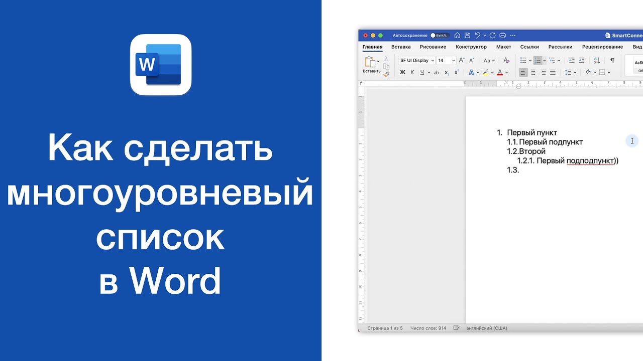Screen dimensions: 643x361
Task: Click the underlined word 'подподпункт'
Action: click(590, 161)
